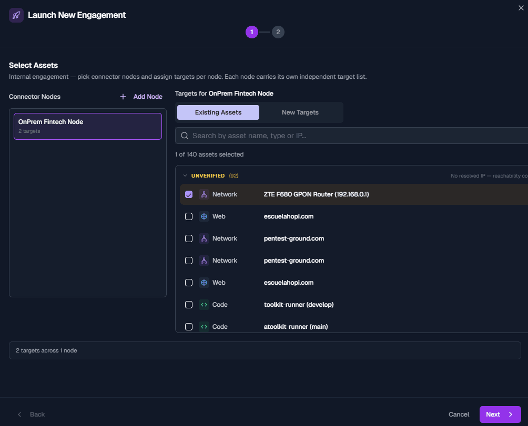Focus the asset name search field
This screenshot has height=426, width=528.
(352, 136)
